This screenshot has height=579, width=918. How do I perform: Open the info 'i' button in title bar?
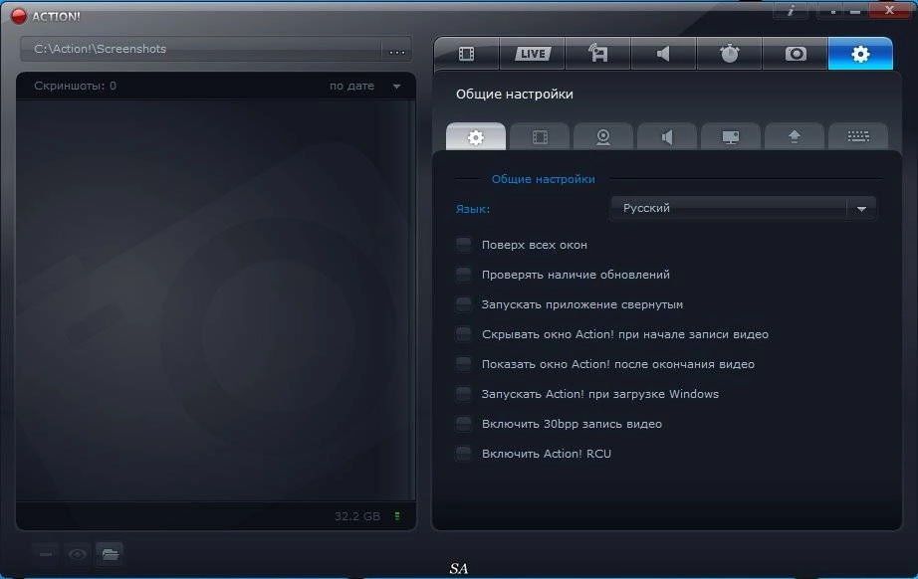click(791, 11)
